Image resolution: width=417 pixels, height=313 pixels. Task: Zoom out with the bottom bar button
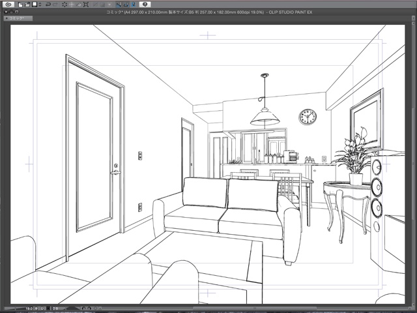(36, 308)
